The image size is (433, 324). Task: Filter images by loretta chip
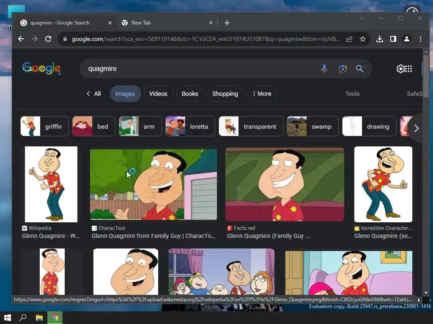click(x=190, y=126)
